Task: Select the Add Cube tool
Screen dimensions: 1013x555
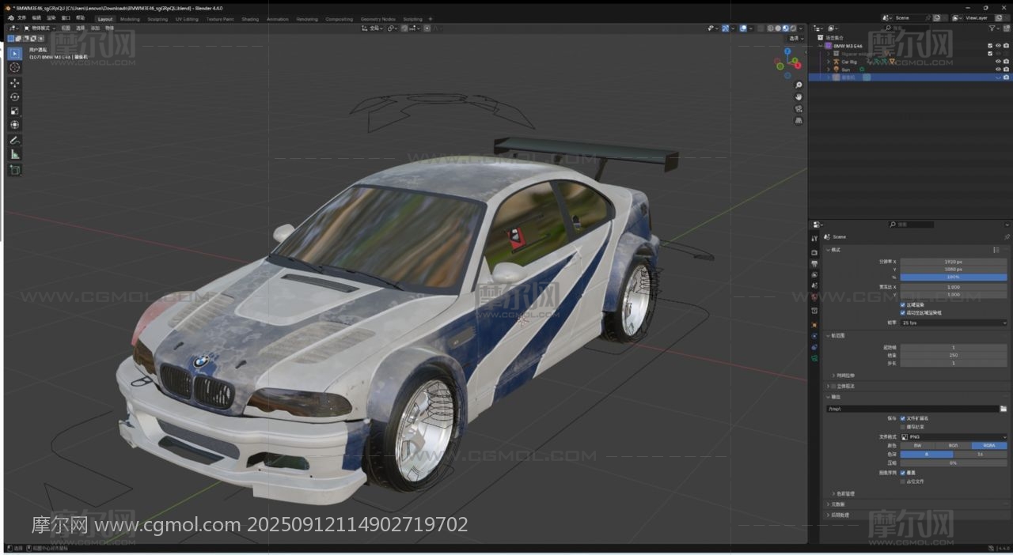Action: pyautogui.click(x=14, y=169)
